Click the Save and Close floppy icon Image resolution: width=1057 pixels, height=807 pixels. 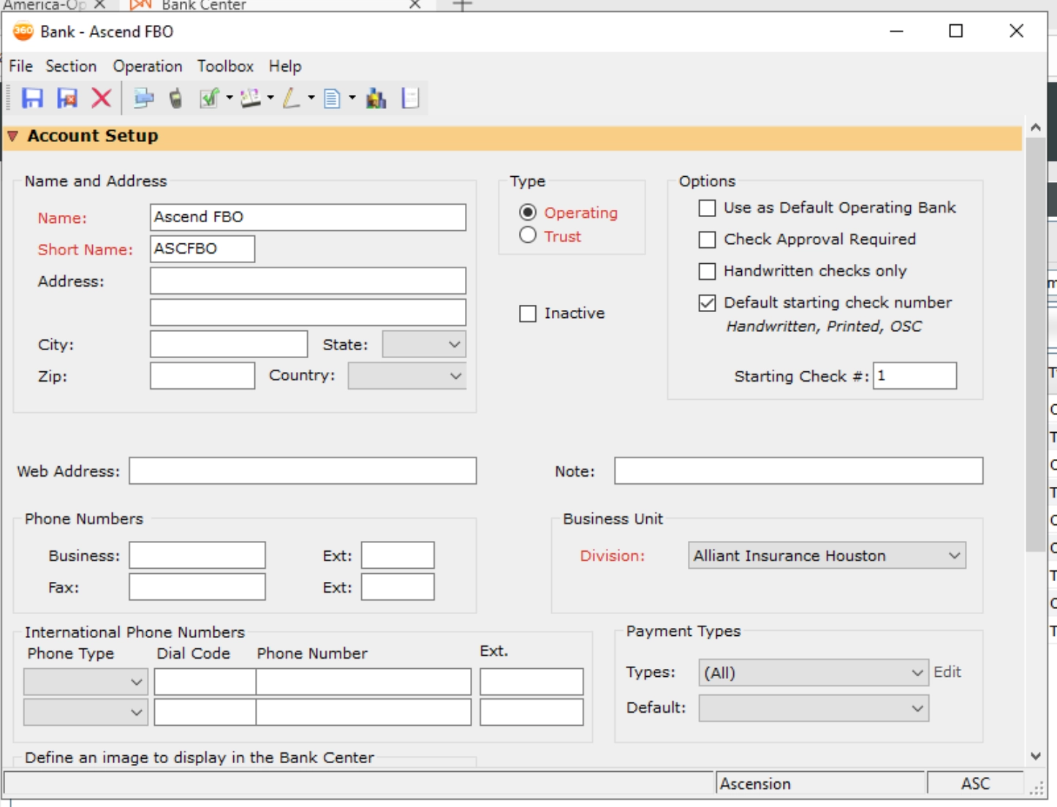pyautogui.click(x=67, y=98)
